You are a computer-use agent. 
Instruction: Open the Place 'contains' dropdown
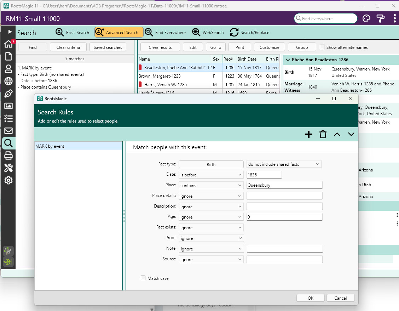click(211, 185)
